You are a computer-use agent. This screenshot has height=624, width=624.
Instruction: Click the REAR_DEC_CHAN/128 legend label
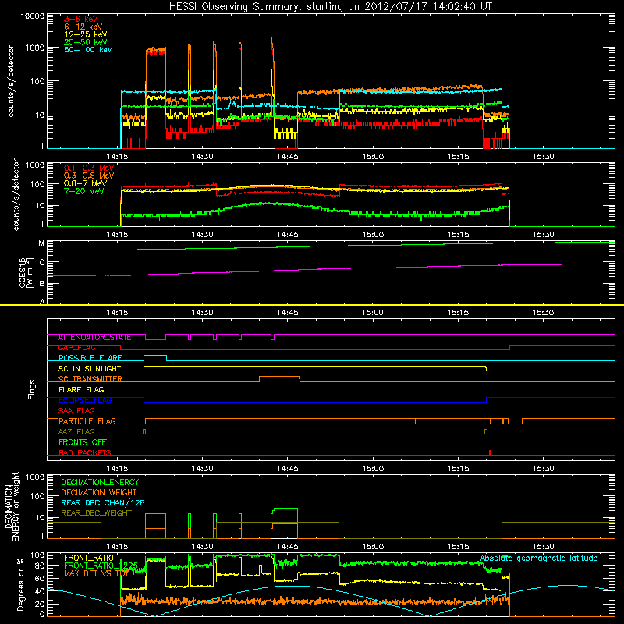(103, 503)
